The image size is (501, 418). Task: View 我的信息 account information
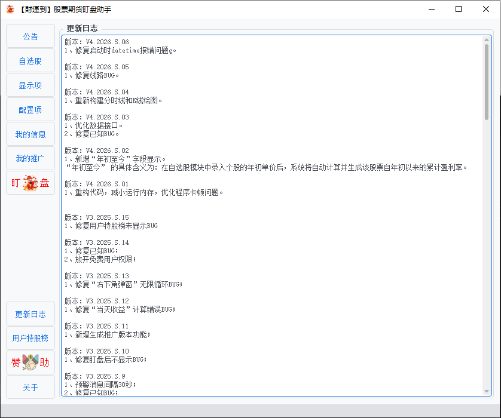click(30, 134)
